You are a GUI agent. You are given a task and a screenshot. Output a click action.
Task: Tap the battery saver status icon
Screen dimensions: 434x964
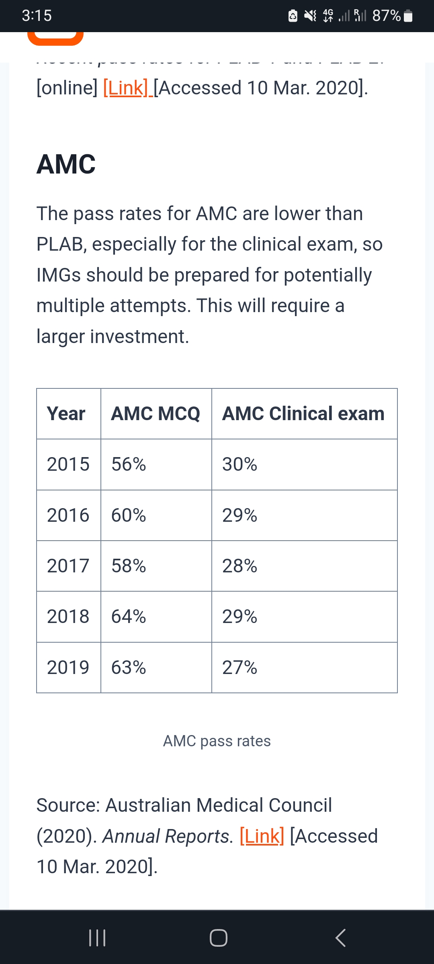[293, 16]
